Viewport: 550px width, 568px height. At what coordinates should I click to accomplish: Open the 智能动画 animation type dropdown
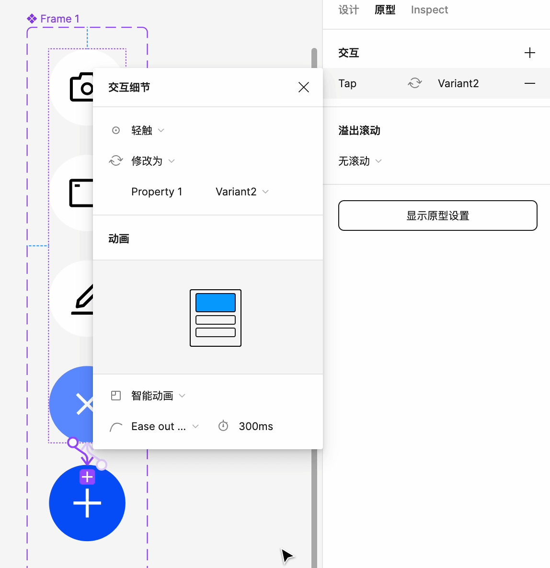158,396
